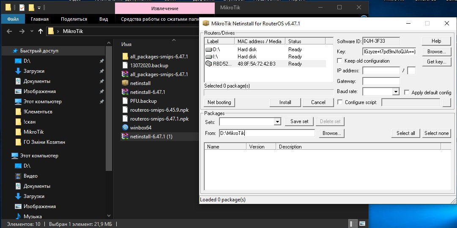The image size is (457, 228).
Task: Open quick access toolbar customize dropdown
Action: 39,8
